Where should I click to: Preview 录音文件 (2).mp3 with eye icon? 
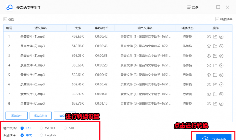[209, 46]
